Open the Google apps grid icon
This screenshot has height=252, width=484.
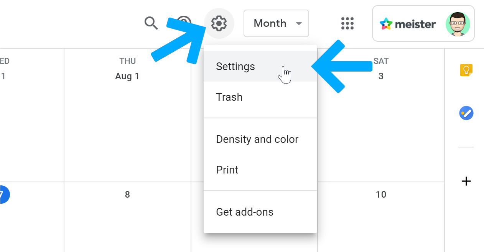click(x=347, y=23)
